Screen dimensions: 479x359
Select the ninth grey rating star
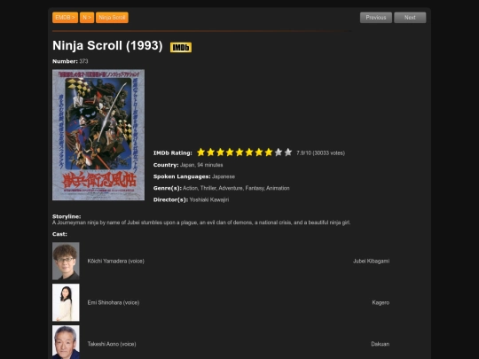click(279, 152)
